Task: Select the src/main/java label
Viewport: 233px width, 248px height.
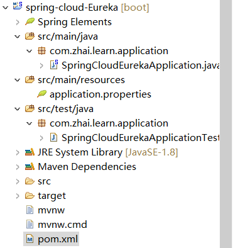Action: click(68, 37)
